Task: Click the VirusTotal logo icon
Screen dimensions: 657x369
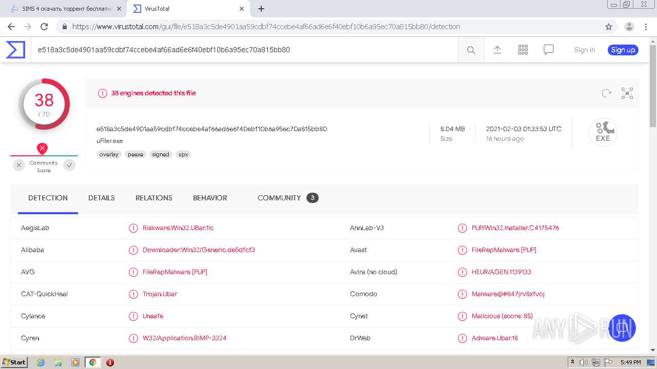Action: click(15, 50)
